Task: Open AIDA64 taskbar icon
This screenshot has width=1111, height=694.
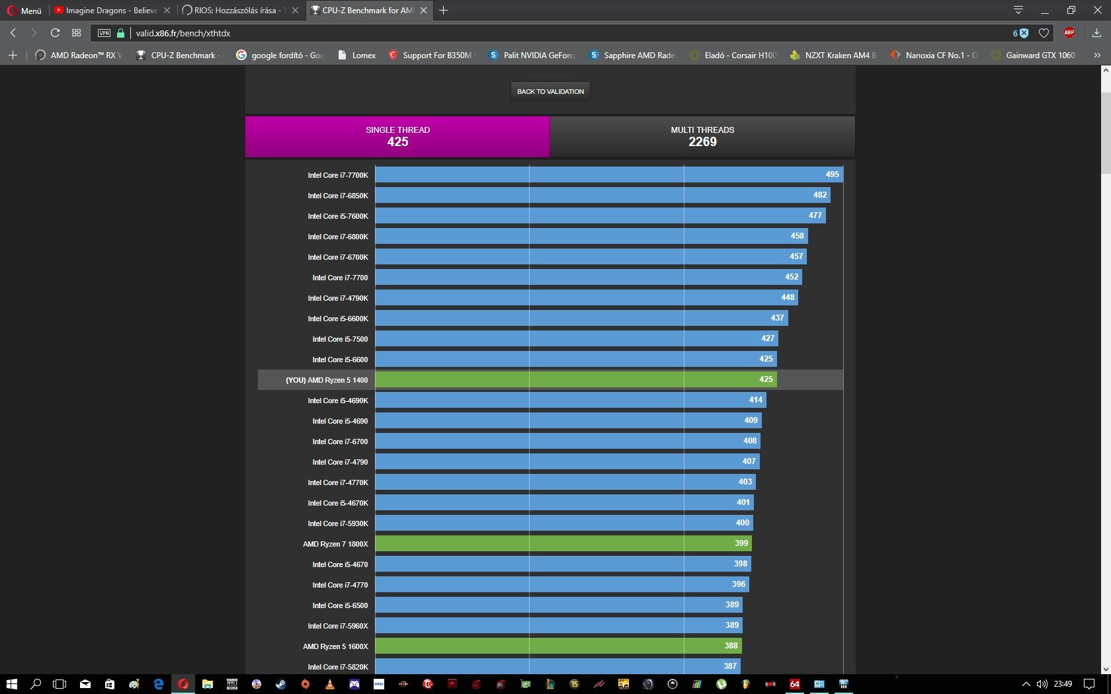Action: tap(795, 684)
